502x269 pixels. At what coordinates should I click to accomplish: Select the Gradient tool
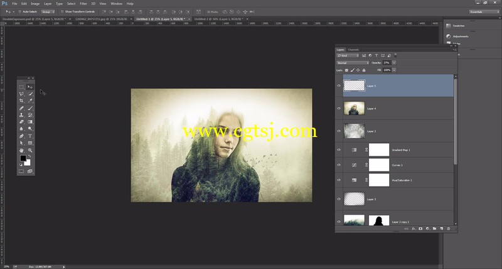(30, 122)
